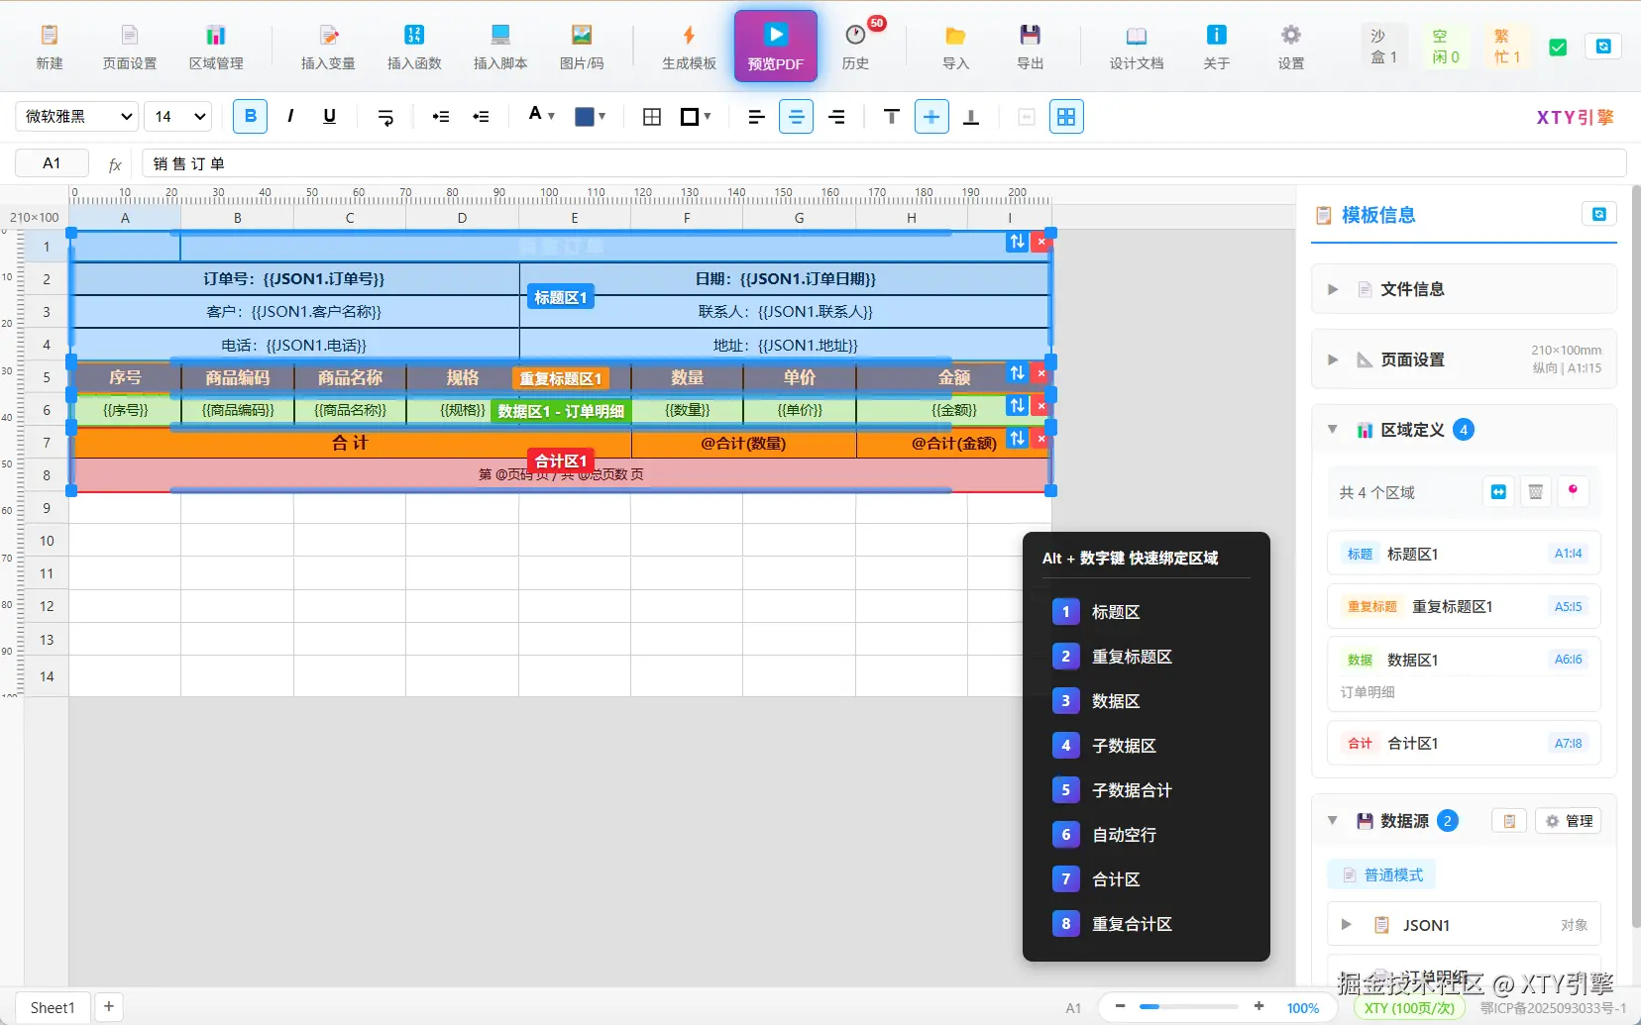Screen dimensions: 1641x1025
Task: Set horizontal alignment to center
Action: (796, 117)
